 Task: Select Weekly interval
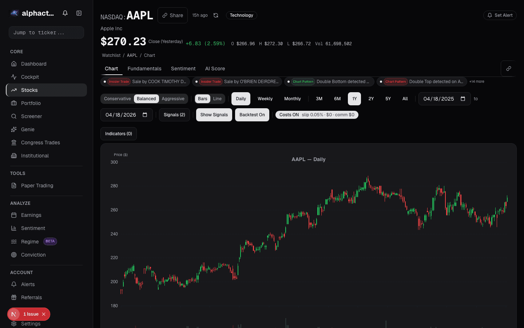click(265, 99)
